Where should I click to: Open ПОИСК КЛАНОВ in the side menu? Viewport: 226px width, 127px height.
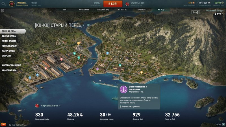tap(9, 41)
